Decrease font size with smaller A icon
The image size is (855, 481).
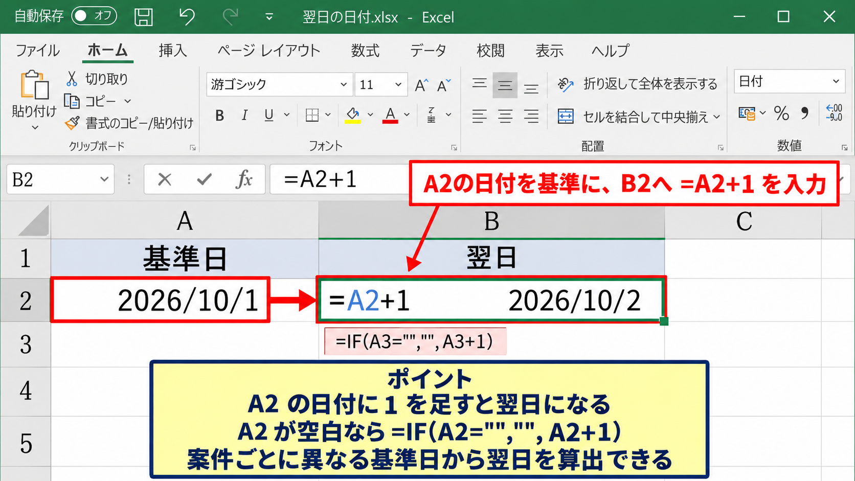pos(444,85)
